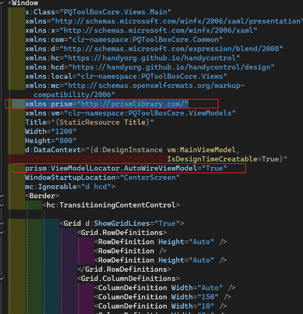Click the xmlns:hc handycontrol namespace line
Image resolution: width=303 pixels, height=314 pixels.
[x=132, y=58]
